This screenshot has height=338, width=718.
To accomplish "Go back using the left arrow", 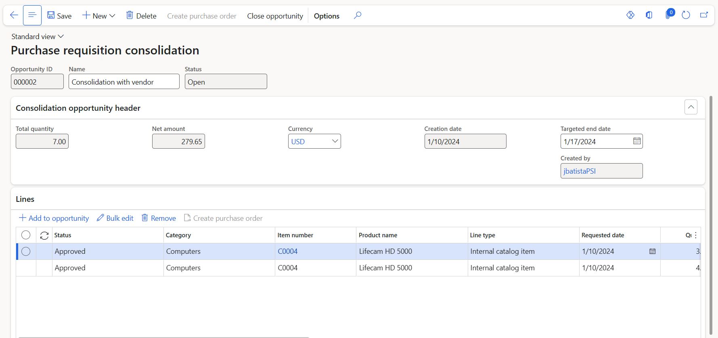I will point(14,15).
